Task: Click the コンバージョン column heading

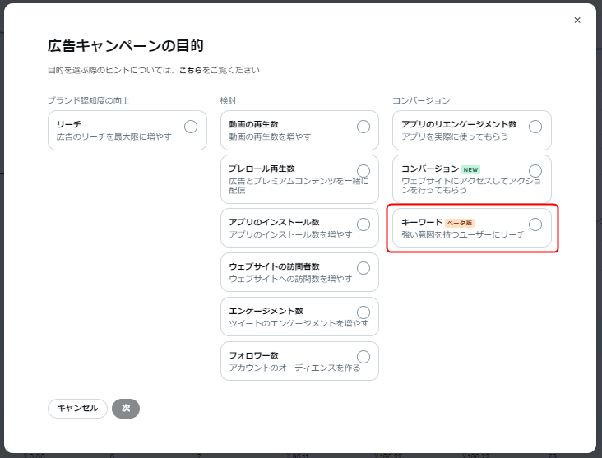Action: click(x=421, y=100)
